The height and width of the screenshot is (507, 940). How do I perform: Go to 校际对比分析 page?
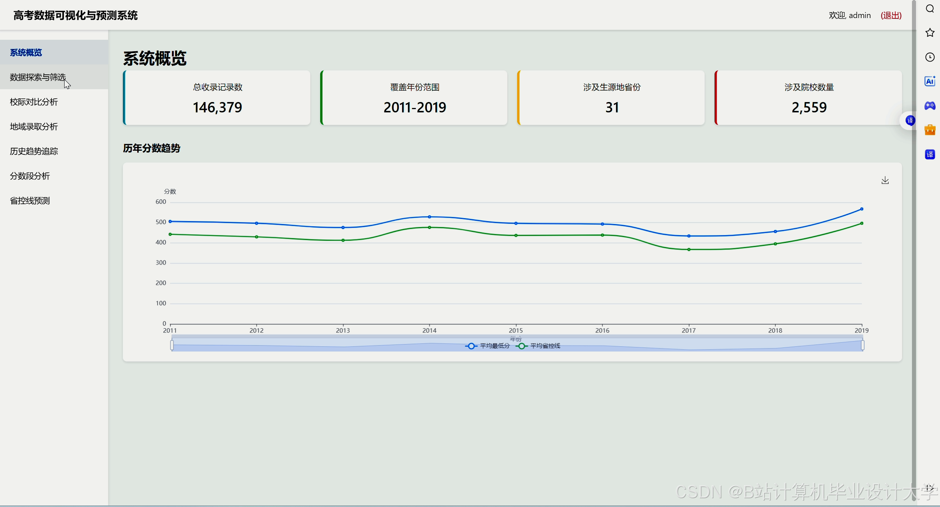[34, 102]
